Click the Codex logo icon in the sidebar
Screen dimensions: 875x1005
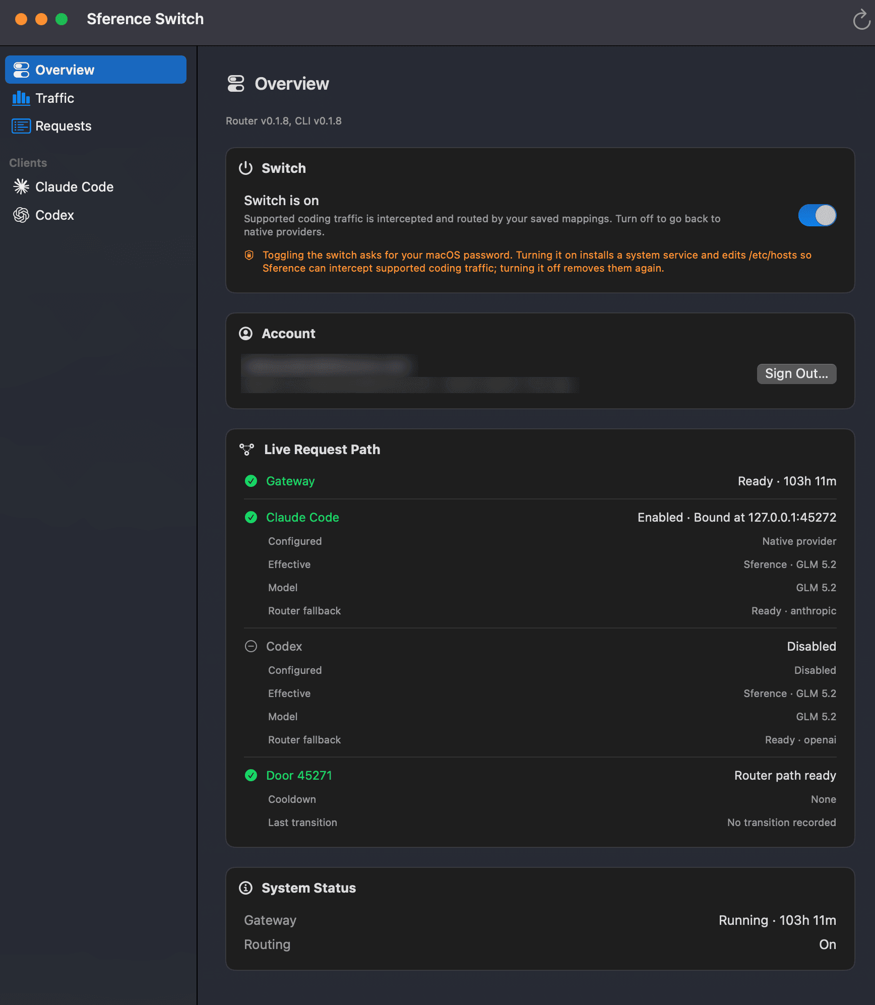pos(21,215)
